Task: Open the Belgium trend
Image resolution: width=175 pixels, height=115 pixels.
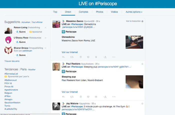Action: [8, 93]
